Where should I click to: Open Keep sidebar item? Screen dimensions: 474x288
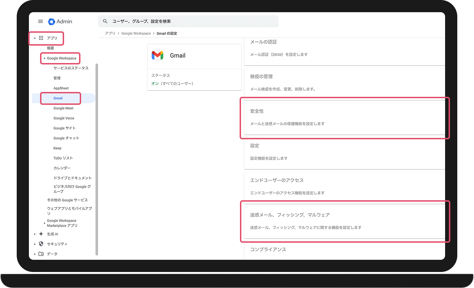tap(57, 148)
